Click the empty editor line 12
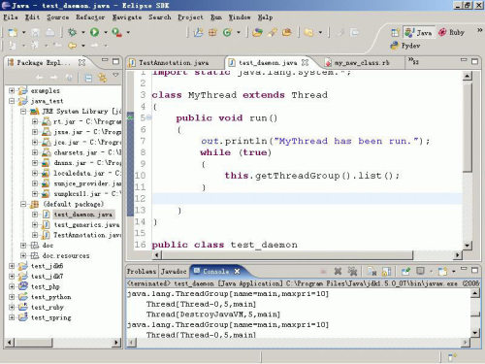The image size is (485, 364). click(x=307, y=199)
